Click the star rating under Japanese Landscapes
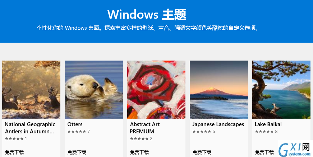 pyautogui.click(x=203, y=131)
